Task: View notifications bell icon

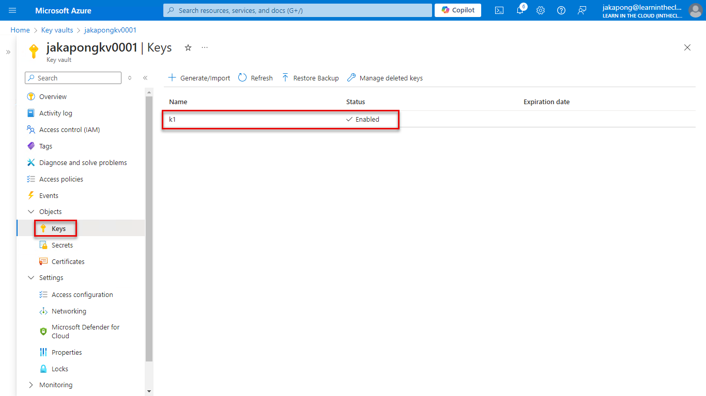Action: [x=520, y=10]
